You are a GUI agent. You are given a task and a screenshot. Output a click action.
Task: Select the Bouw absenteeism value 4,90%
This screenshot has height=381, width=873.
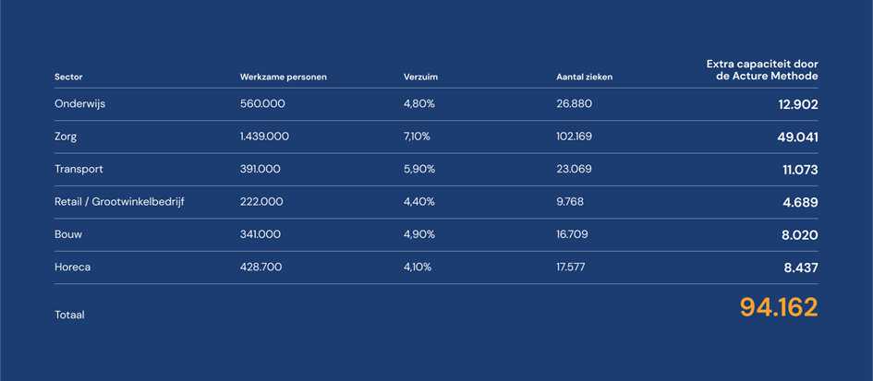coord(419,234)
